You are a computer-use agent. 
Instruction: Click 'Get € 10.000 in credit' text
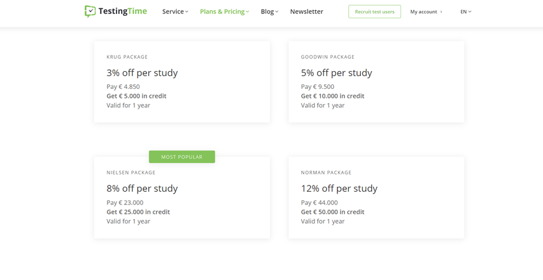coord(332,96)
